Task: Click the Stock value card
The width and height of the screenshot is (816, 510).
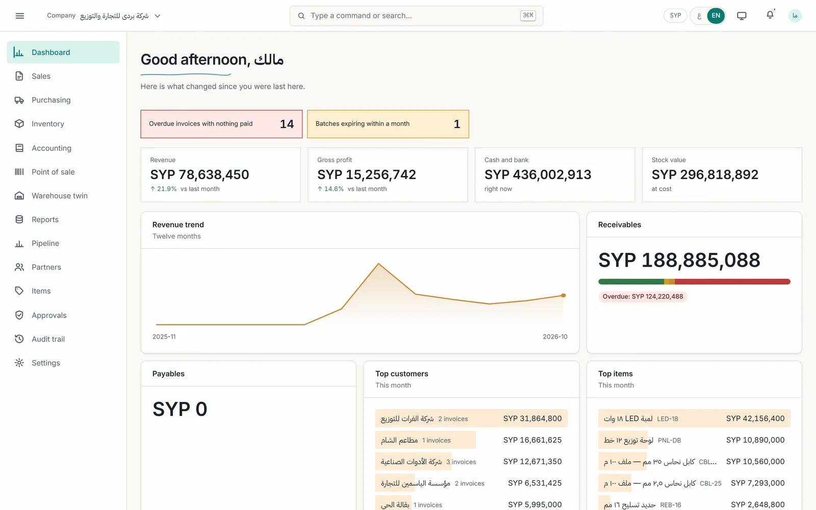Action: tap(722, 175)
